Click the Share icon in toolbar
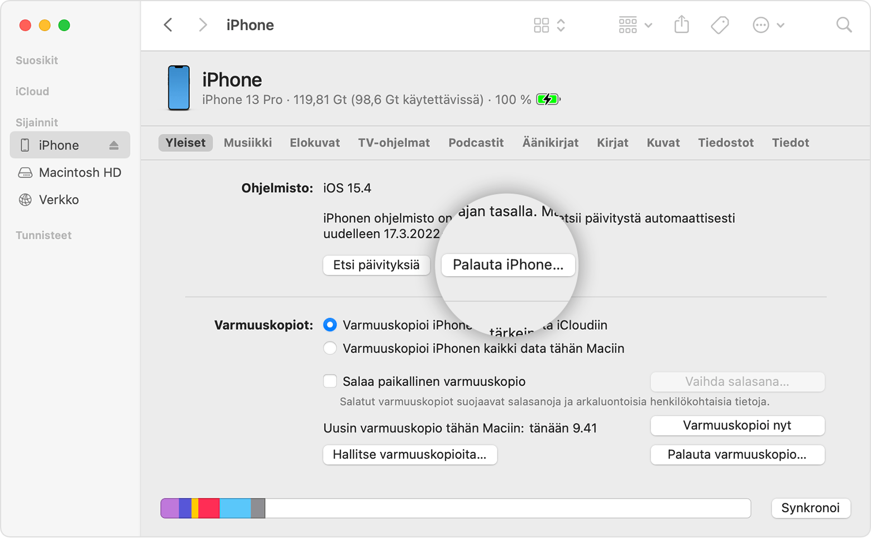This screenshot has width=871, height=538. [681, 25]
